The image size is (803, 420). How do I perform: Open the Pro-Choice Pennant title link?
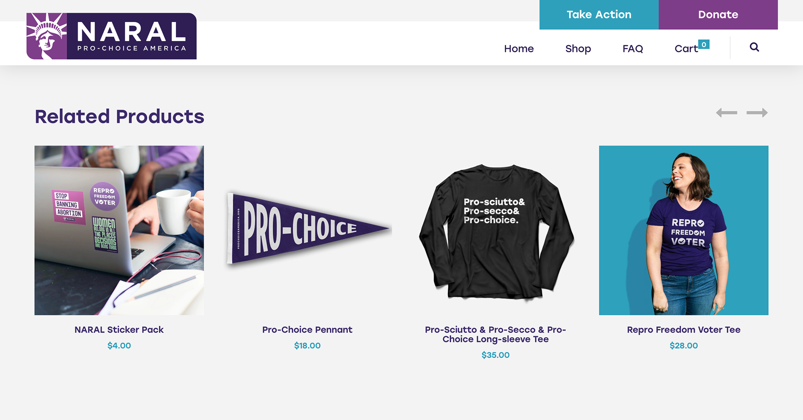coord(307,330)
